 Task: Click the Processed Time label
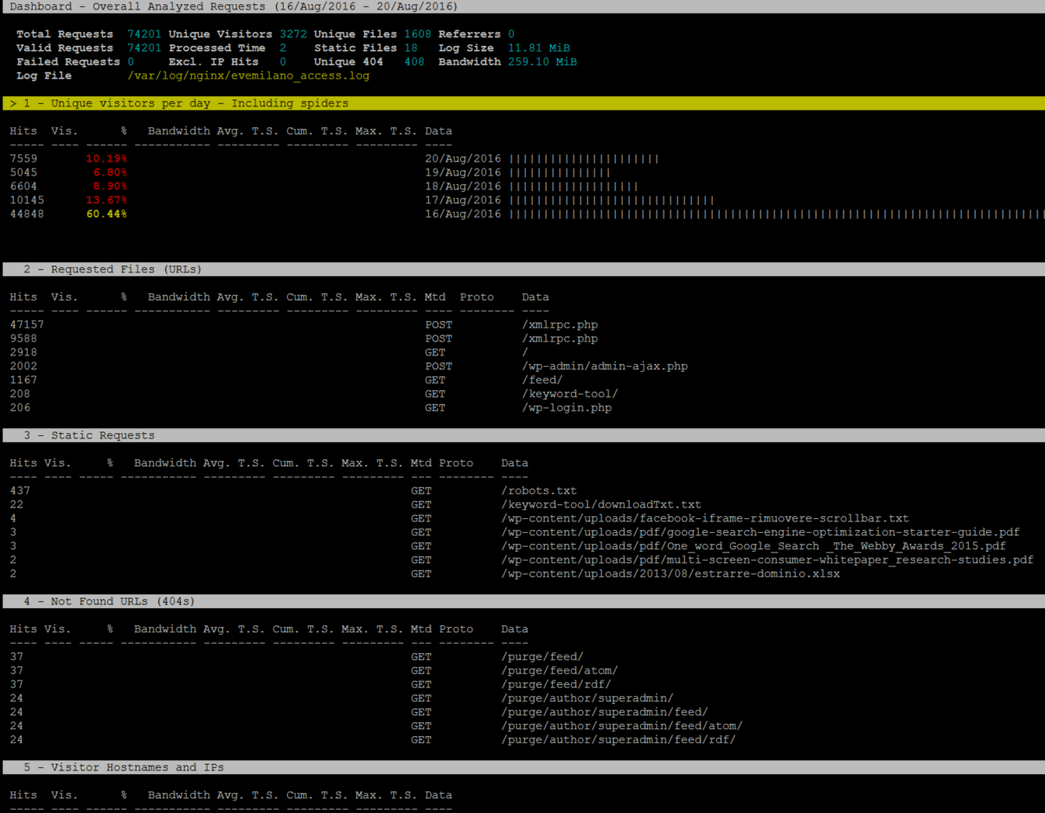click(217, 48)
